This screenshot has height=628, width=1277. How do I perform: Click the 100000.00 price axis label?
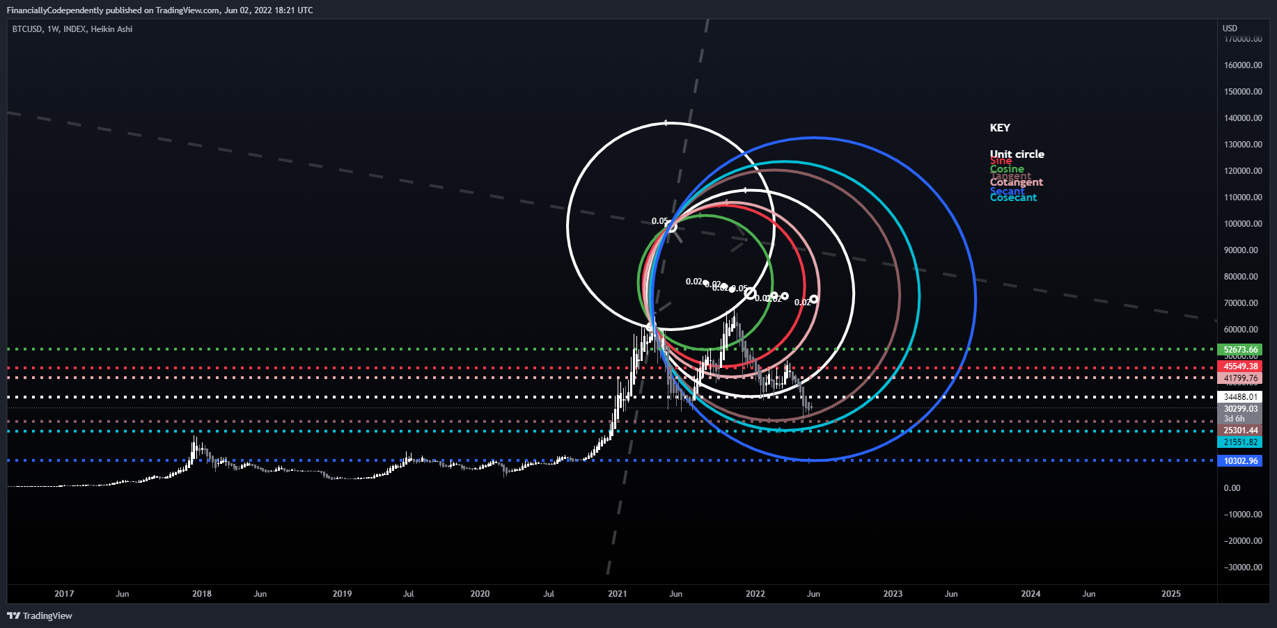pos(1243,224)
